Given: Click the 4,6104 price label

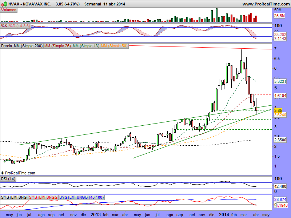Looking at the screenshot, I should click(280, 96).
